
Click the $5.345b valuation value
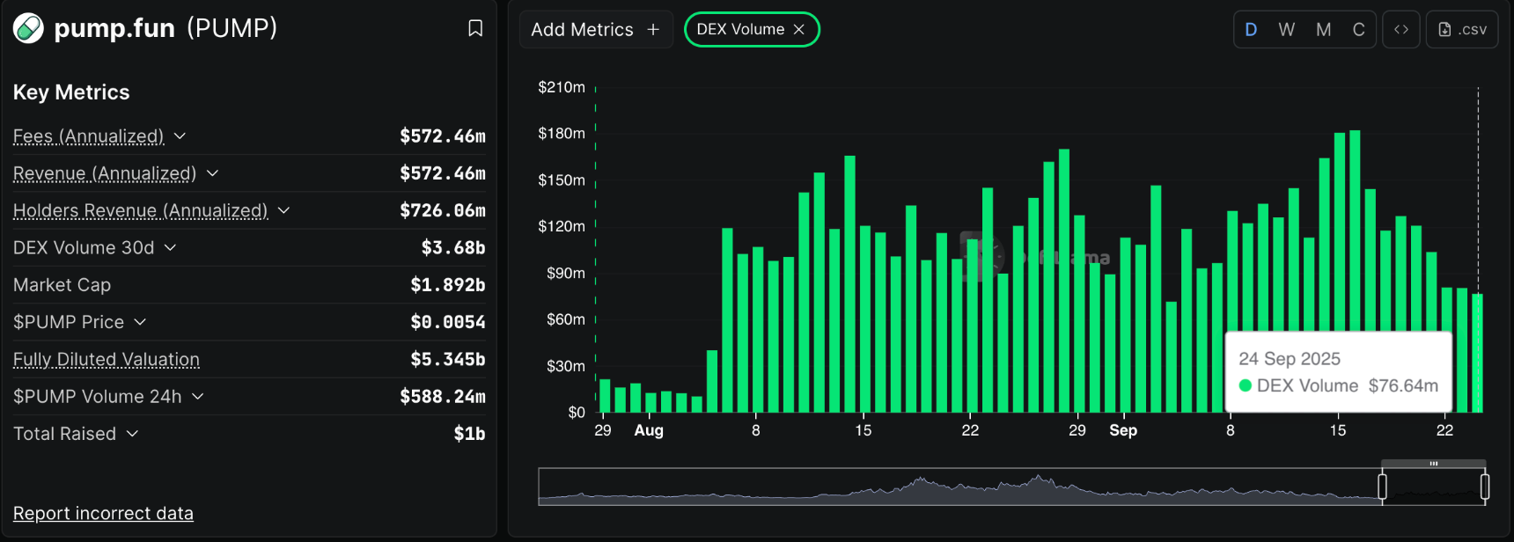[448, 359]
